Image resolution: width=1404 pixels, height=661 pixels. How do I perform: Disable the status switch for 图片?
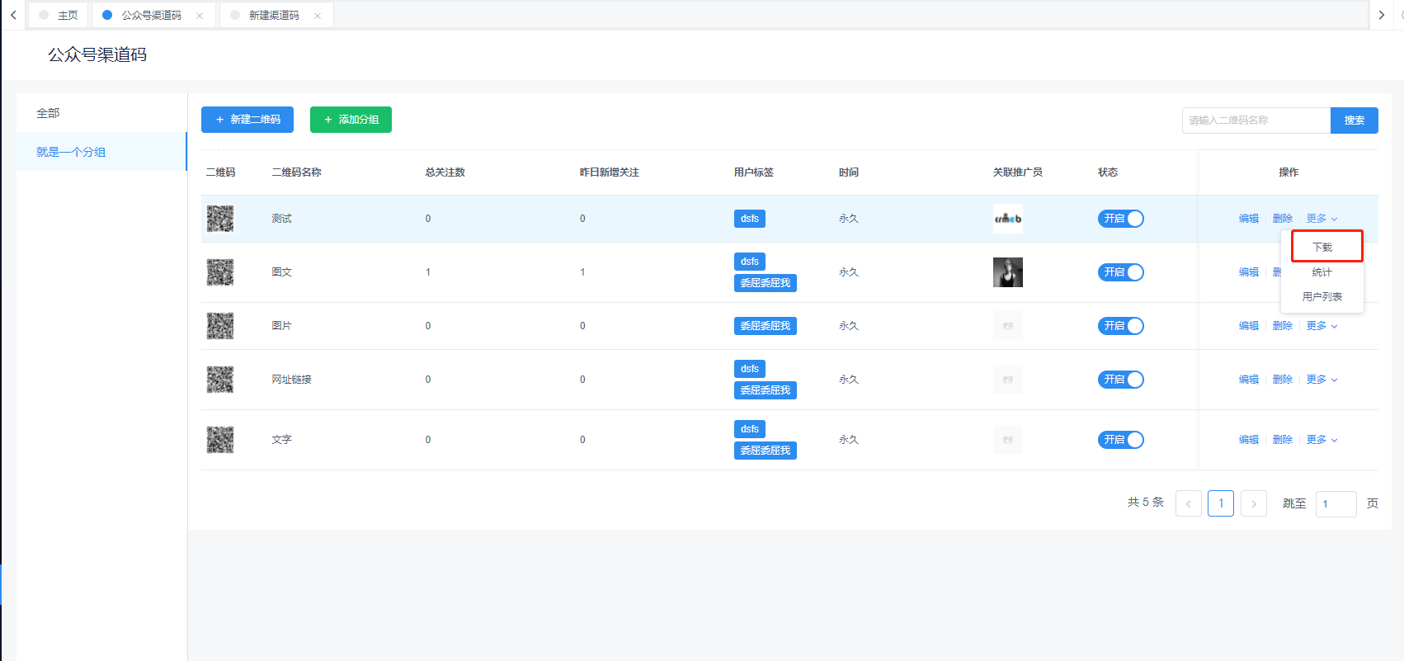pyautogui.click(x=1120, y=326)
